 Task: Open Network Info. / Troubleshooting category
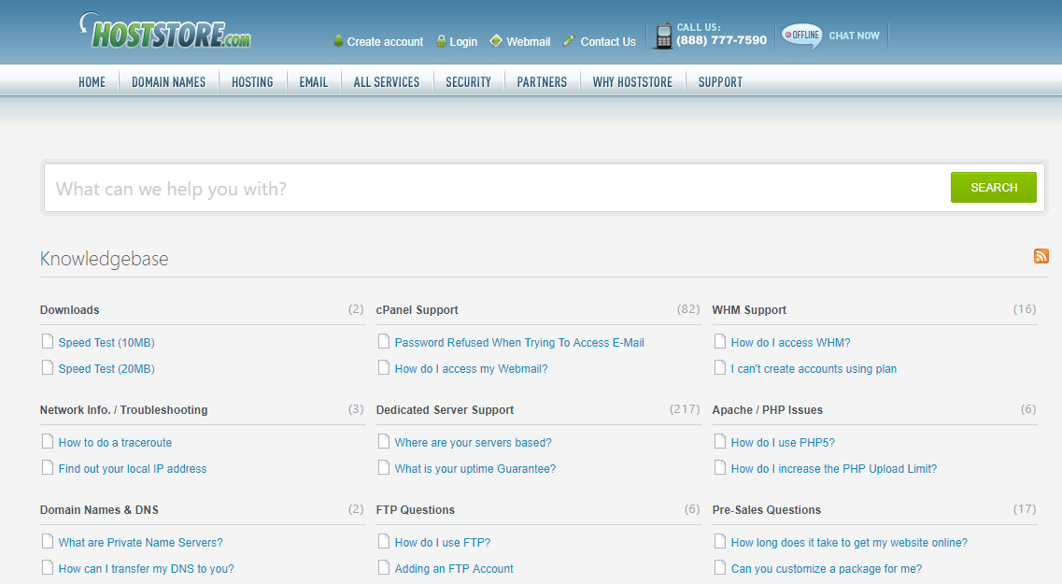[x=124, y=410]
